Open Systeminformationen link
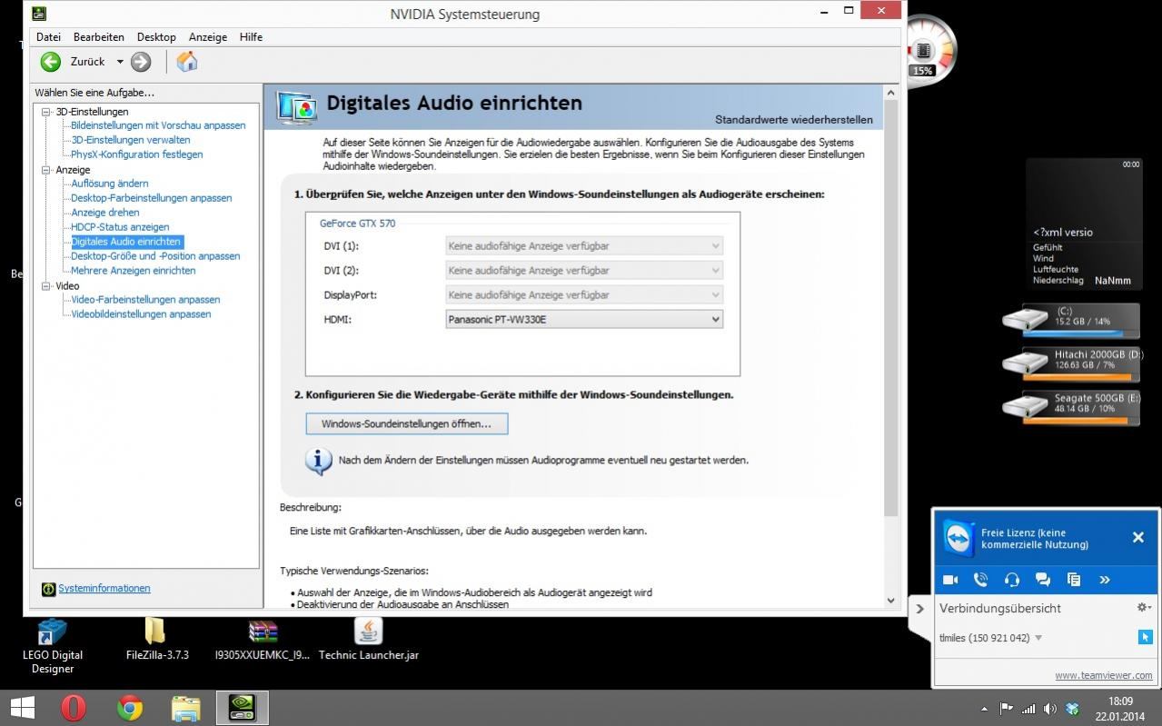The height and width of the screenshot is (726, 1162). tap(104, 588)
